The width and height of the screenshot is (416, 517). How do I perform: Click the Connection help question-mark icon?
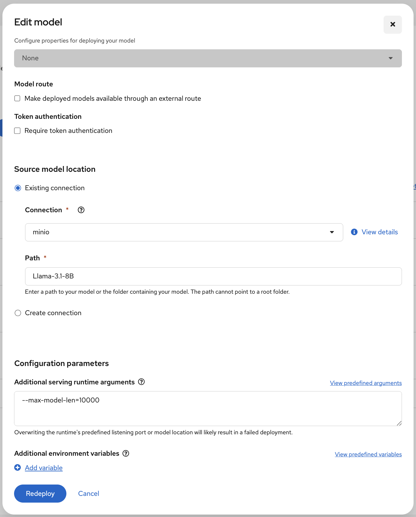[x=81, y=210]
